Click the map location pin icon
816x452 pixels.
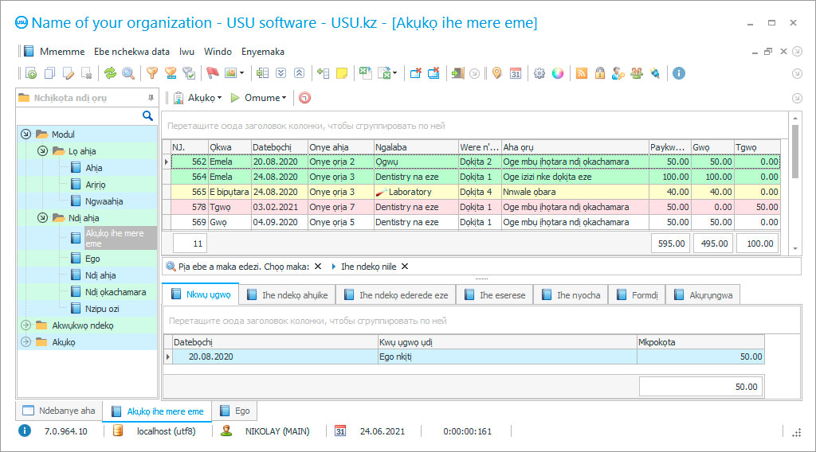496,73
